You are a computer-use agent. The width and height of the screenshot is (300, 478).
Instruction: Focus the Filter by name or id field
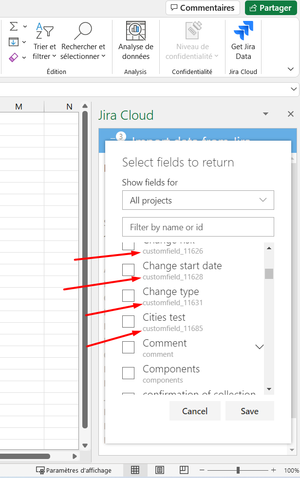coord(198,227)
